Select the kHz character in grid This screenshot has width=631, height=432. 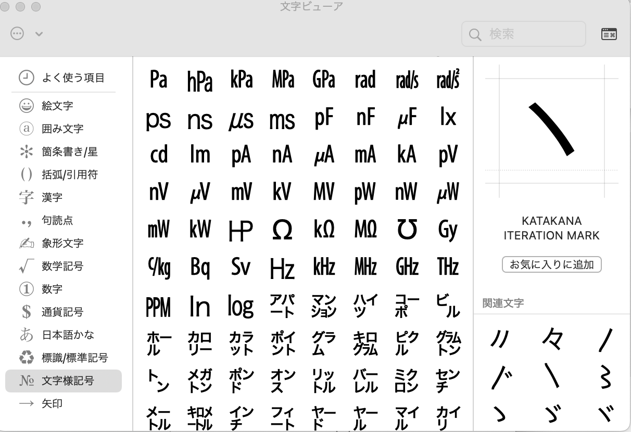click(x=324, y=268)
